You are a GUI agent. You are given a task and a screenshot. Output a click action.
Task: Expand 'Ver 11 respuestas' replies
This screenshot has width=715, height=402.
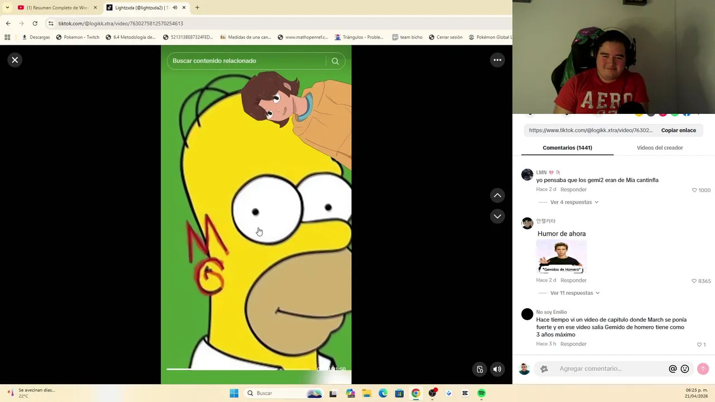pos(575,293)
